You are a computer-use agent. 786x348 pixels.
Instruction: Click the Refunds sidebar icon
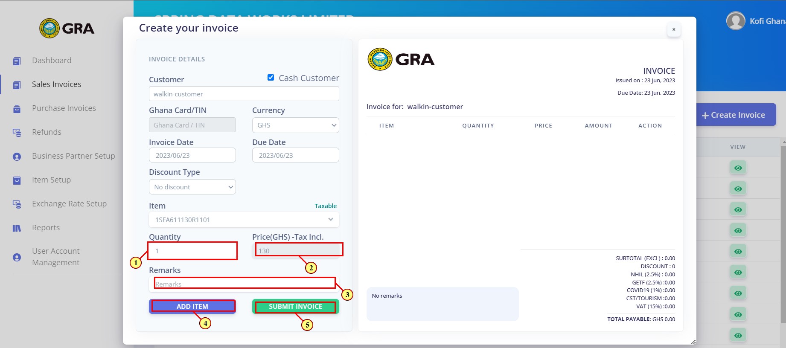coord(17,133)
